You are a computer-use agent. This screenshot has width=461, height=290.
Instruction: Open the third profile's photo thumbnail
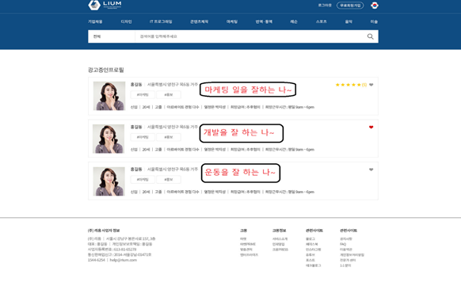click(109, 181)
